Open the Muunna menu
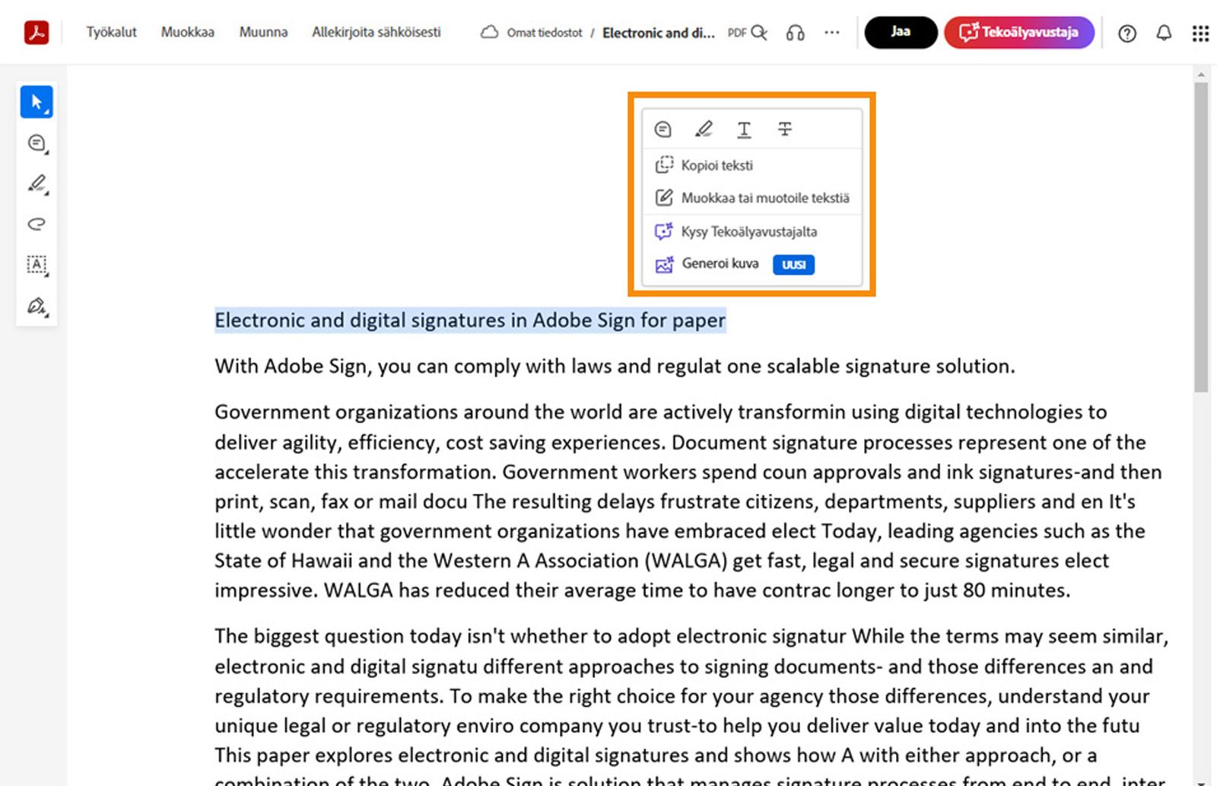This screenshot has height=786, width=1217. [263, 32]
